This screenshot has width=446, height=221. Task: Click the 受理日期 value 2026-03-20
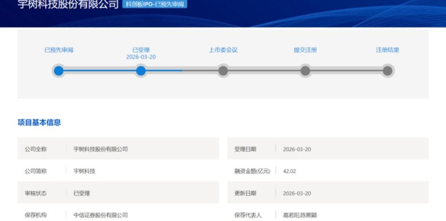[x=297, y=149]
